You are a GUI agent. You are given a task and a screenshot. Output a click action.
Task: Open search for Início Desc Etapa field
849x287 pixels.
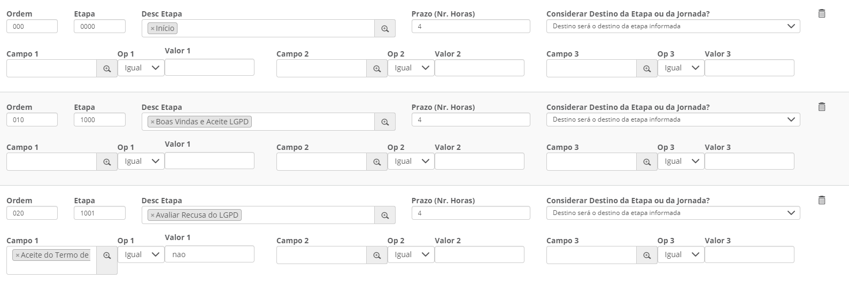[x=385, y=29]
